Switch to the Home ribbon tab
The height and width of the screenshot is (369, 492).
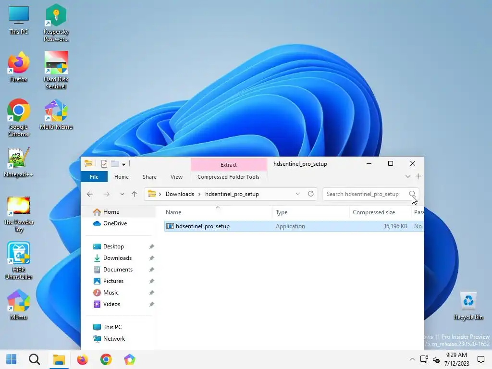click(x=122, y=177)
